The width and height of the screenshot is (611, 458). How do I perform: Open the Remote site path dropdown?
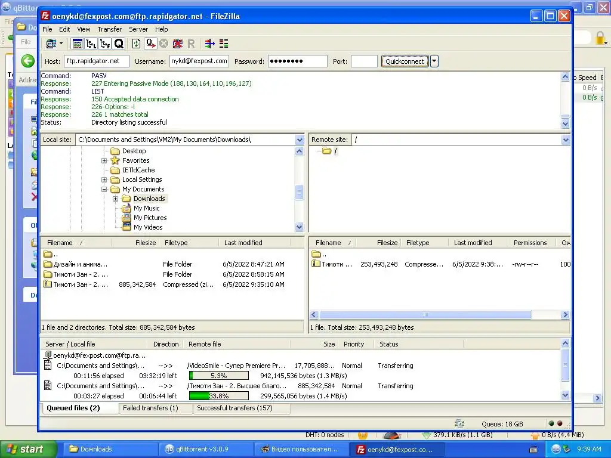click(x=566, y=140)
